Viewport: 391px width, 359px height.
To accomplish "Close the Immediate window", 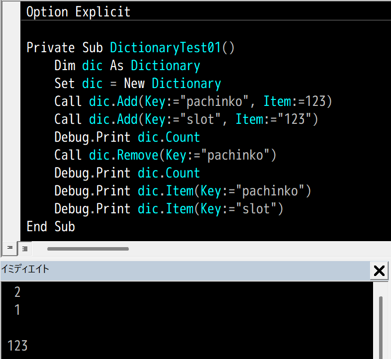I will point(379,271).
